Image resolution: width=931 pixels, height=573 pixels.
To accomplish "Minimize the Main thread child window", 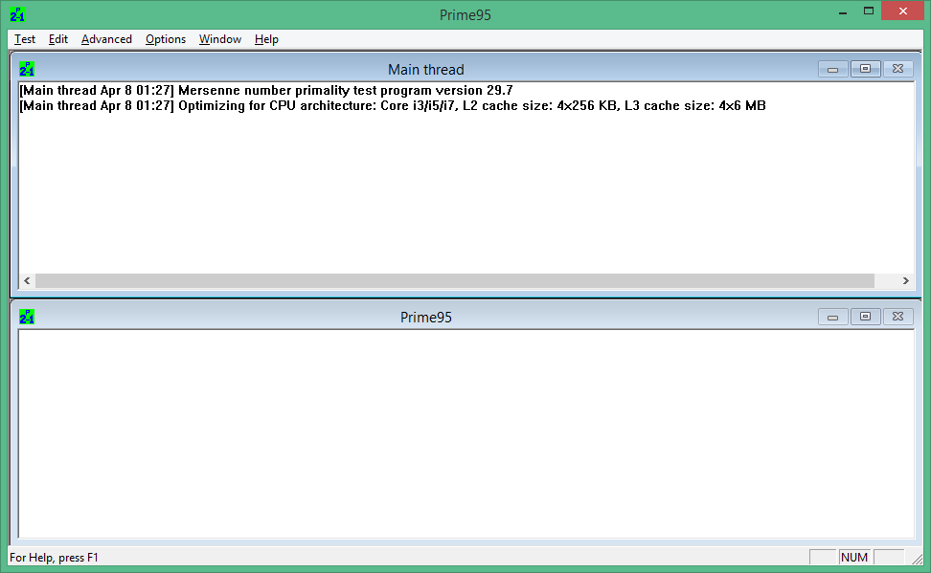I will coord(832,69).
